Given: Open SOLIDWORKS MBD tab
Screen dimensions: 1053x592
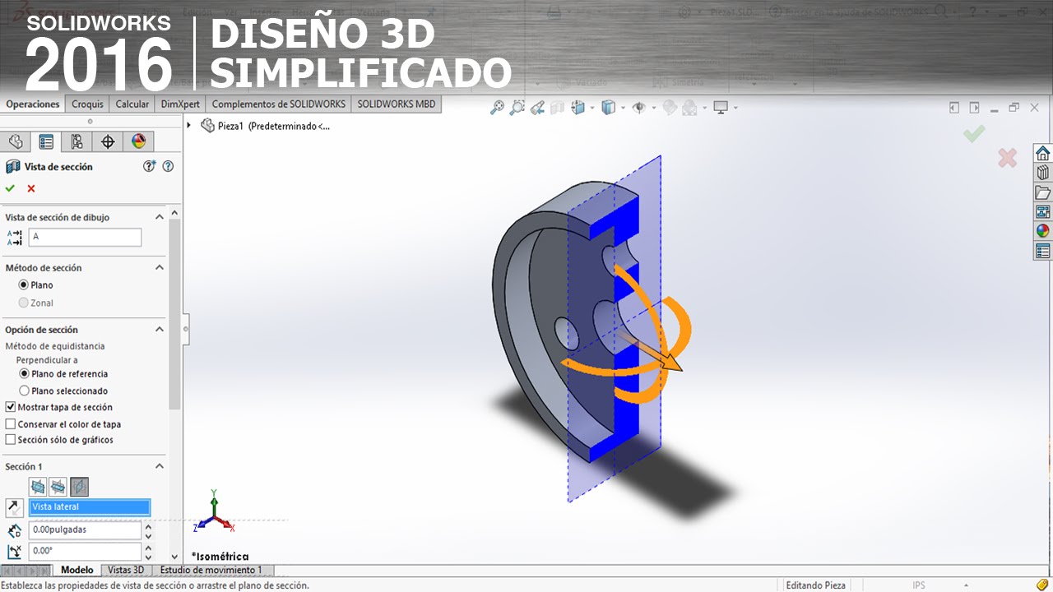Looking at the screenshot, I should (397, 104).
